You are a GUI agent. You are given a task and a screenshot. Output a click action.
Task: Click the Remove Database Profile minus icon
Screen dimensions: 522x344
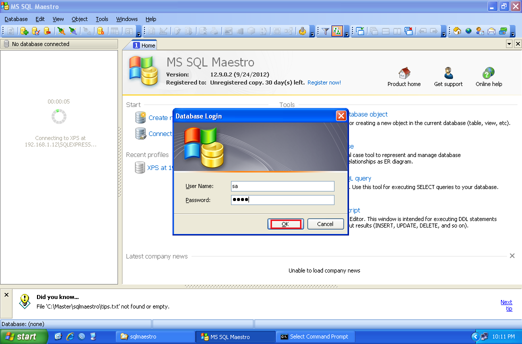coord(47,31)
